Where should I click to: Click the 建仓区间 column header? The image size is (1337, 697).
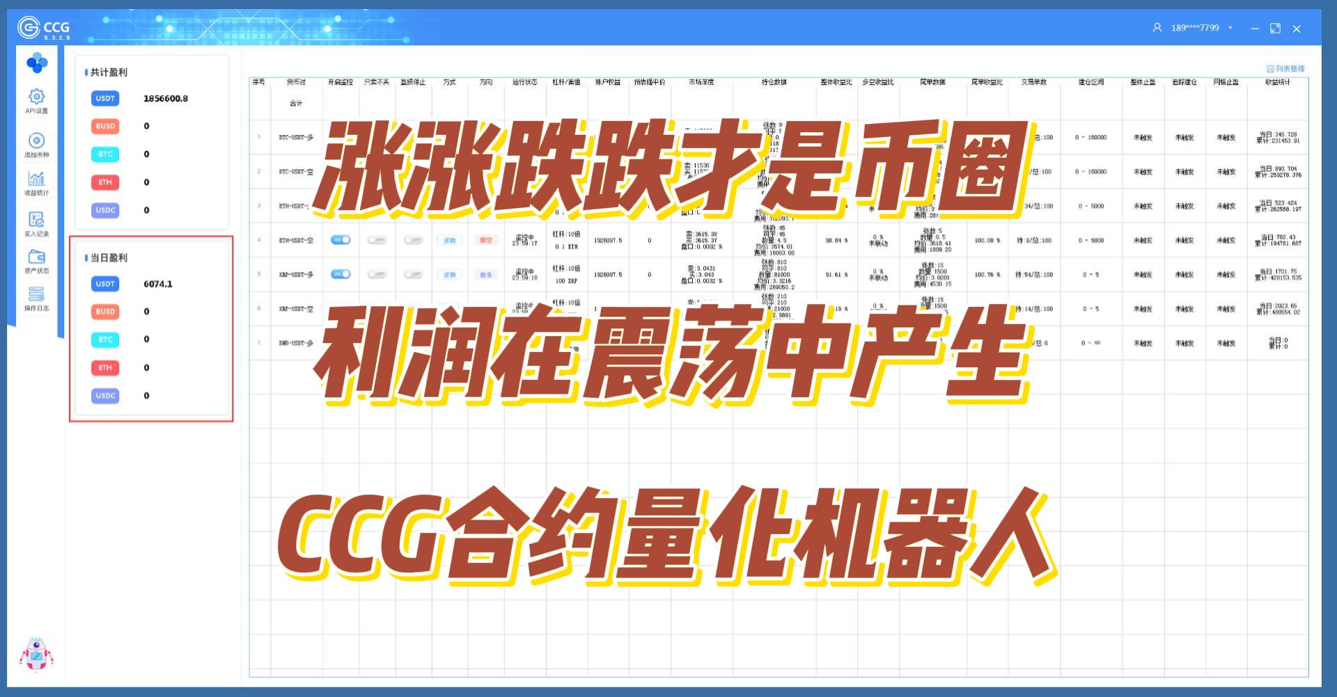pos(1091,82)
